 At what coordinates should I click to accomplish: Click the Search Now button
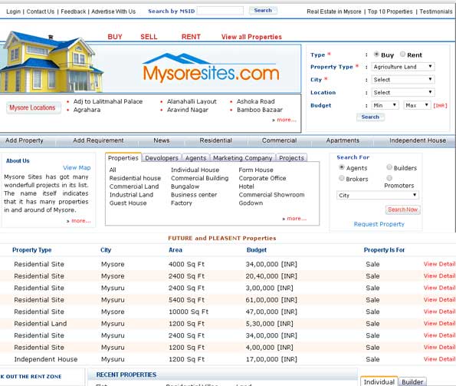click(403, 209)
